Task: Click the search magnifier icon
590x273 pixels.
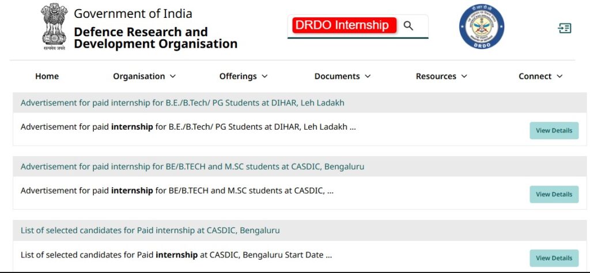Action: click(409, 26)
